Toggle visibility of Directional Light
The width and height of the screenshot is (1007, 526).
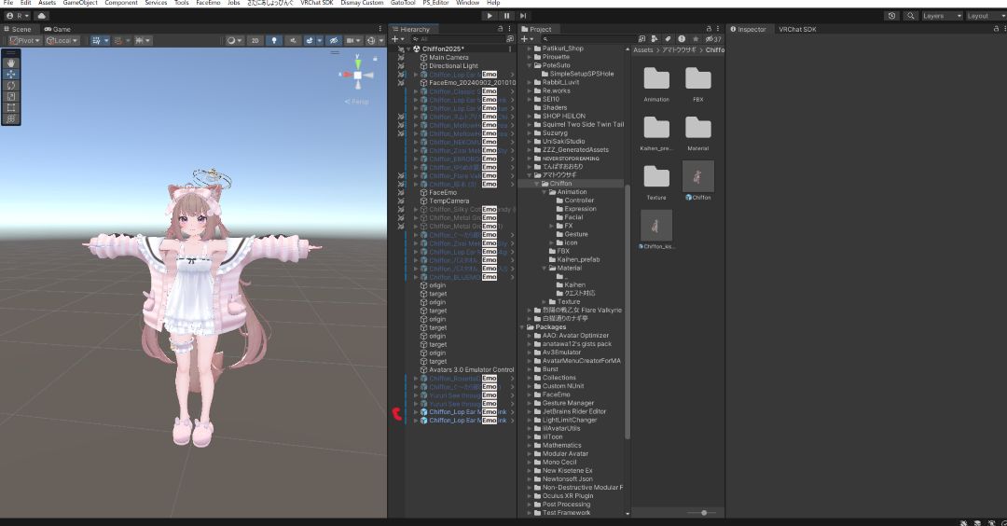point(401,65)
